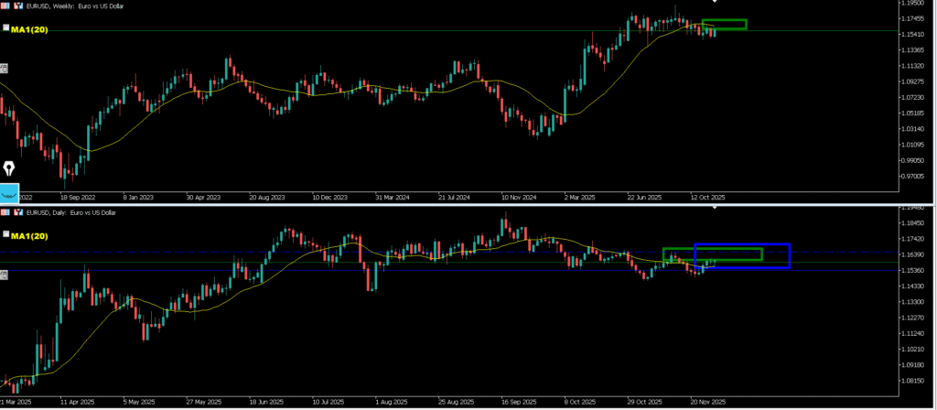
Task: Click the small gray left-edge icon on Daily chart
Action: (4, 273)
